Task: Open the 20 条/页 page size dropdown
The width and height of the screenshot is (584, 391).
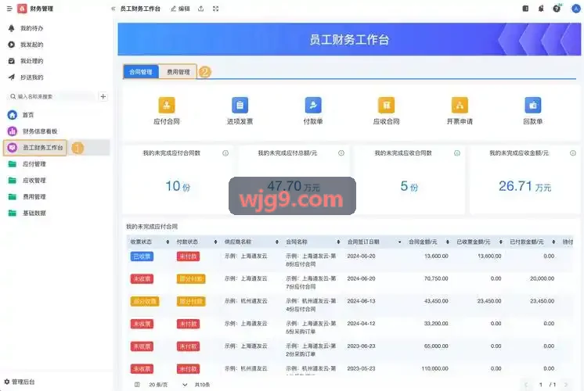Action: pyautogui.click(x=168, y=385)
